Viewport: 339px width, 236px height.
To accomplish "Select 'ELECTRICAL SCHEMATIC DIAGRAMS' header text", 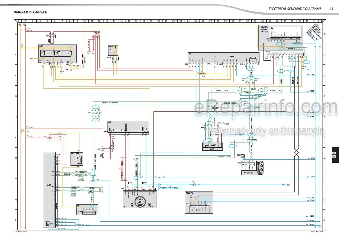I will tap(295, 9).
